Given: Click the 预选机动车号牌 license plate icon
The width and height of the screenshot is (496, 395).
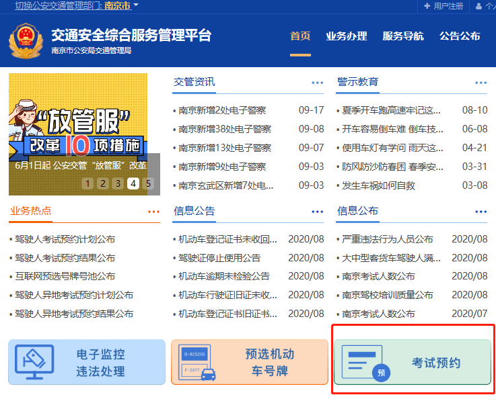Looking at the screenshot, I should coord(197,362).
